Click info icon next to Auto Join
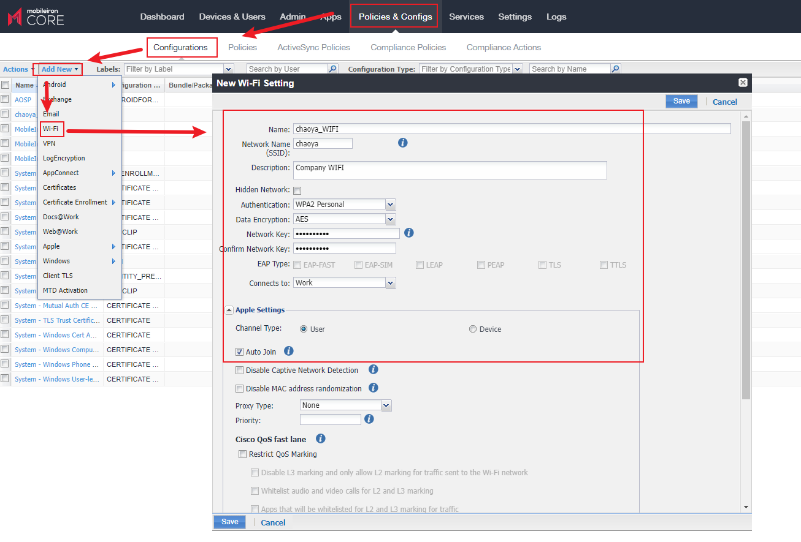This screenshot has height=542, width=801. [x=289, y=351]
